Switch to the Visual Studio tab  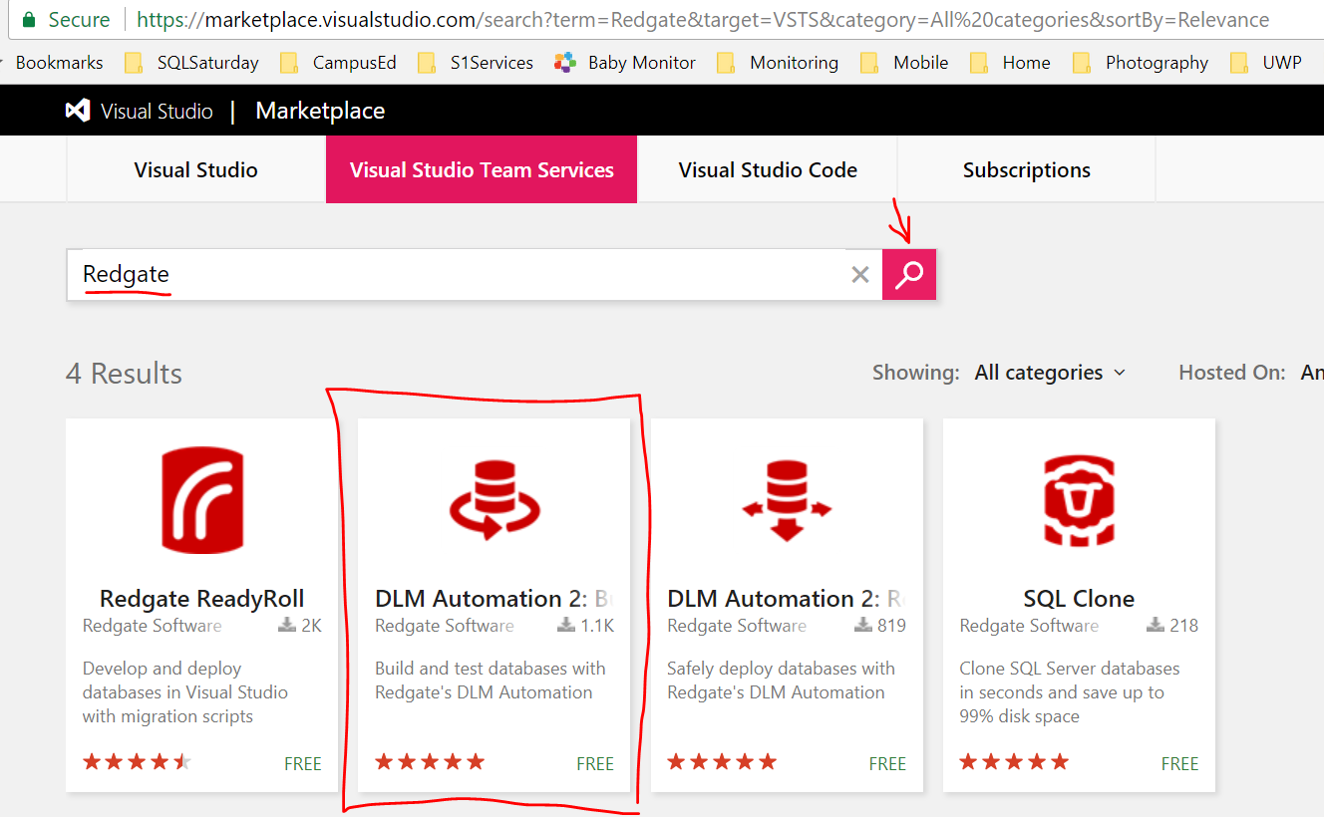click(x=196, y=169)
